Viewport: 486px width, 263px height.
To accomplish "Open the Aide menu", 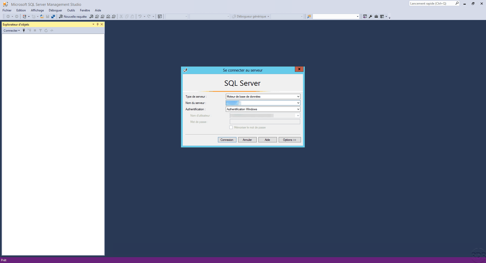I will [98, 10].
